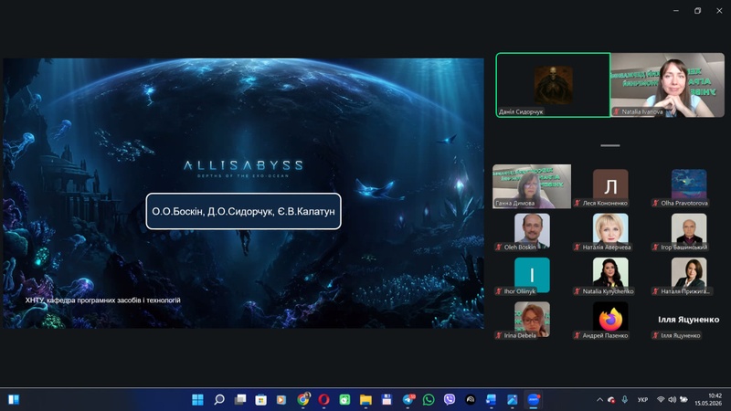731x411 pixels.
Task: Open WhatsApp from the taskbar
Action: click(x=429, y=399)
